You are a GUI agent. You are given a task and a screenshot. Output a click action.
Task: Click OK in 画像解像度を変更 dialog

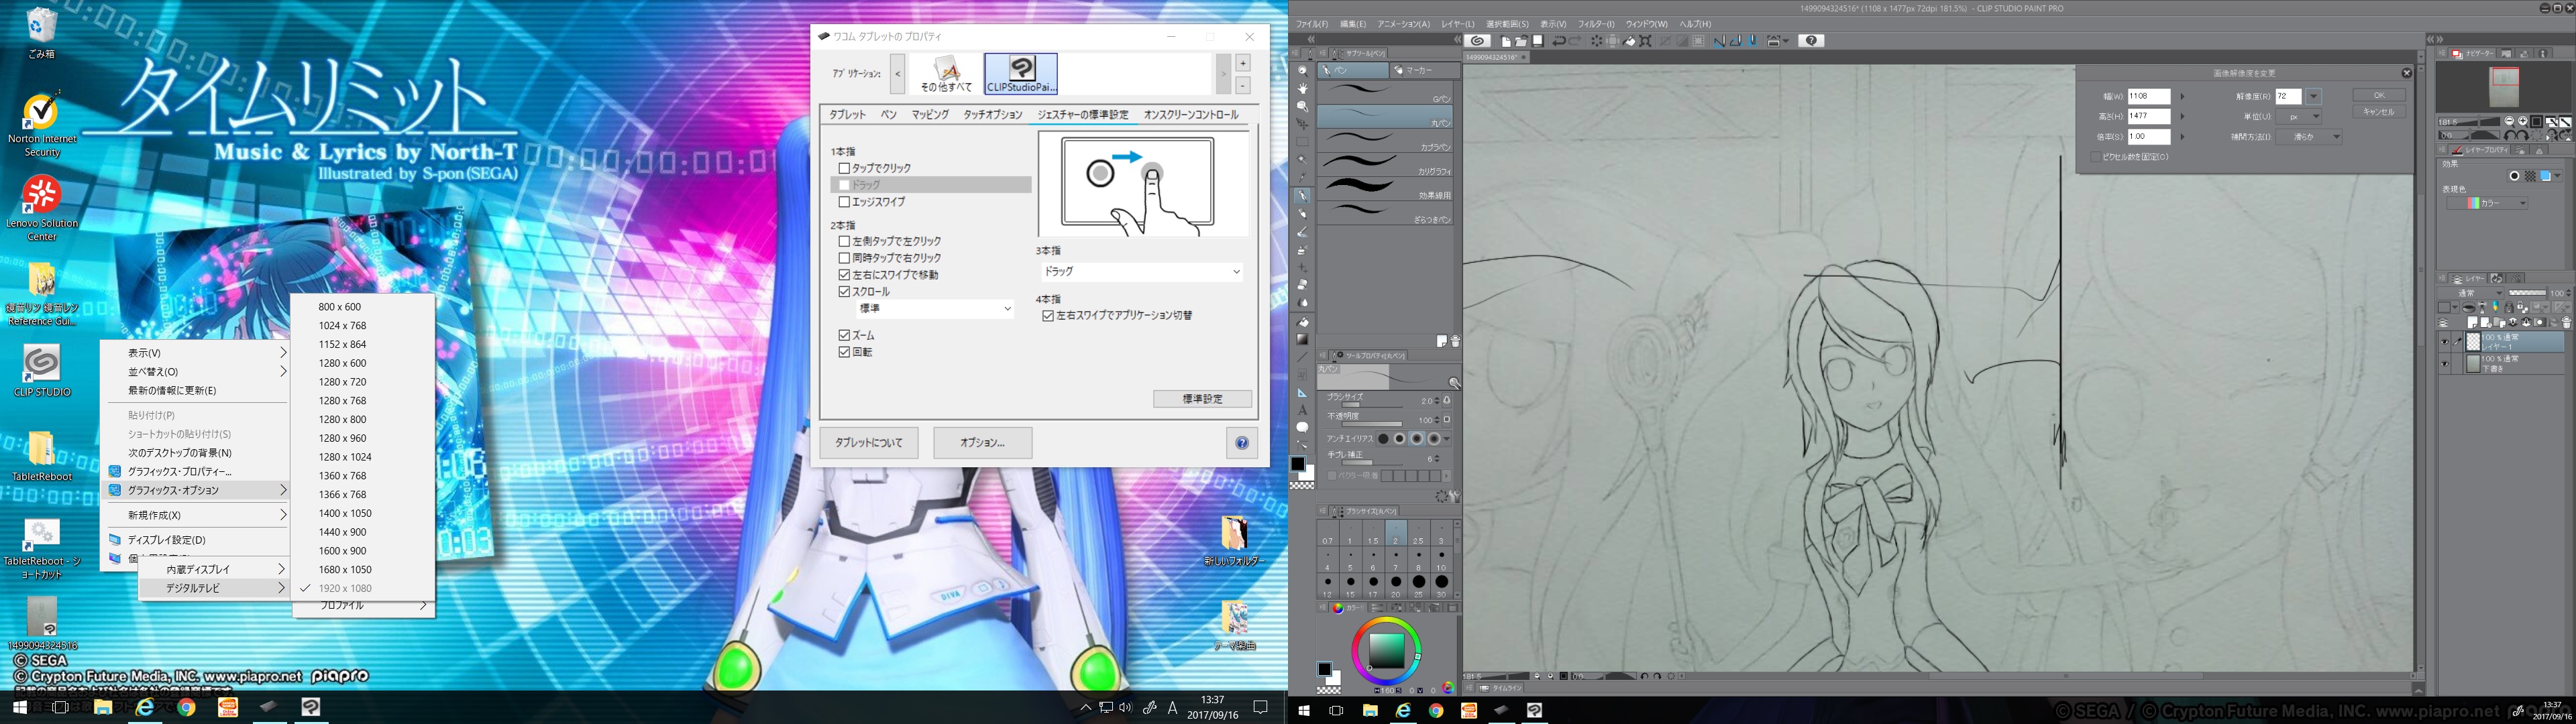[x=2379, y=96]
